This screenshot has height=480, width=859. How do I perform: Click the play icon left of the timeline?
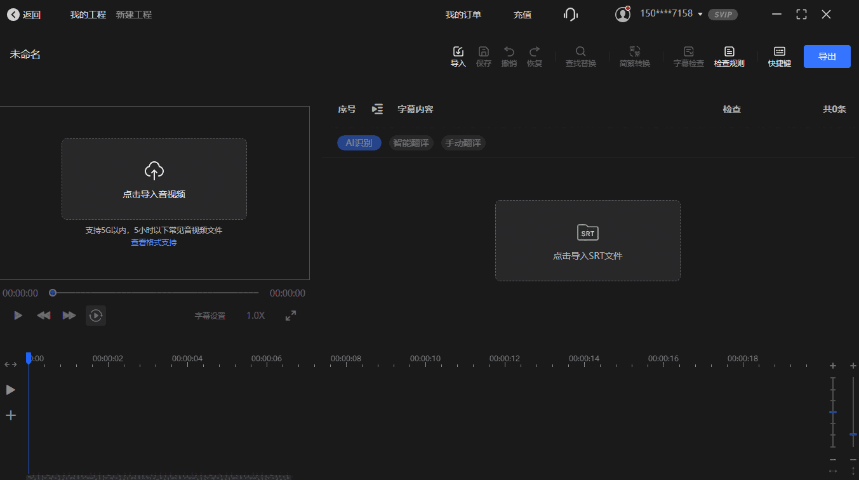(x=11, y=390)
